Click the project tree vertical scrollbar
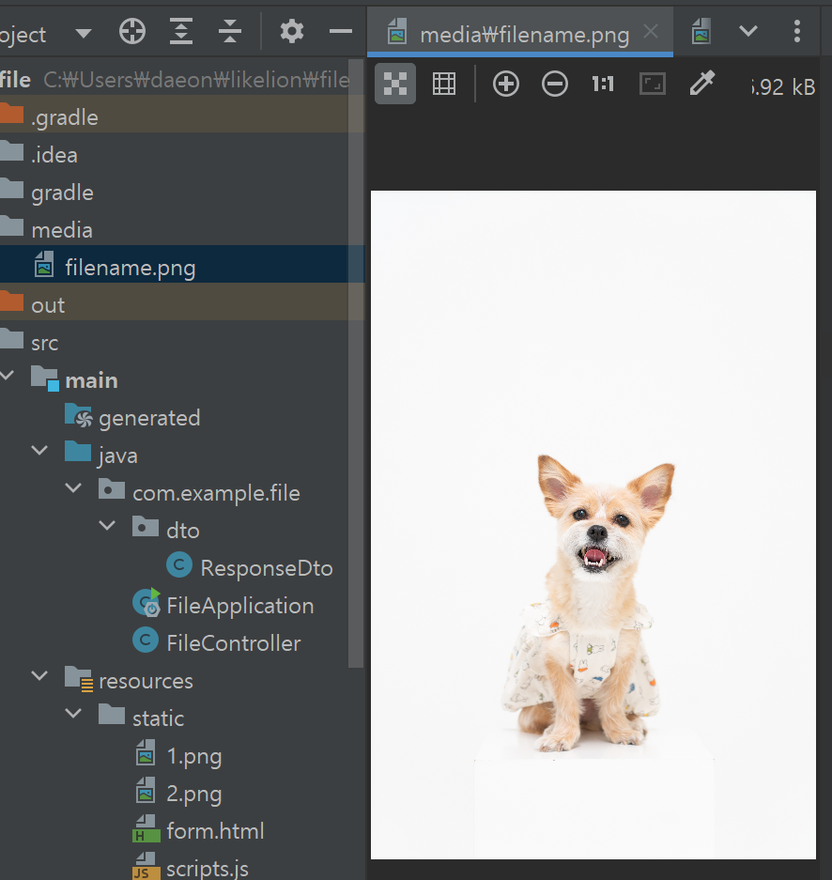 [356, 363]
